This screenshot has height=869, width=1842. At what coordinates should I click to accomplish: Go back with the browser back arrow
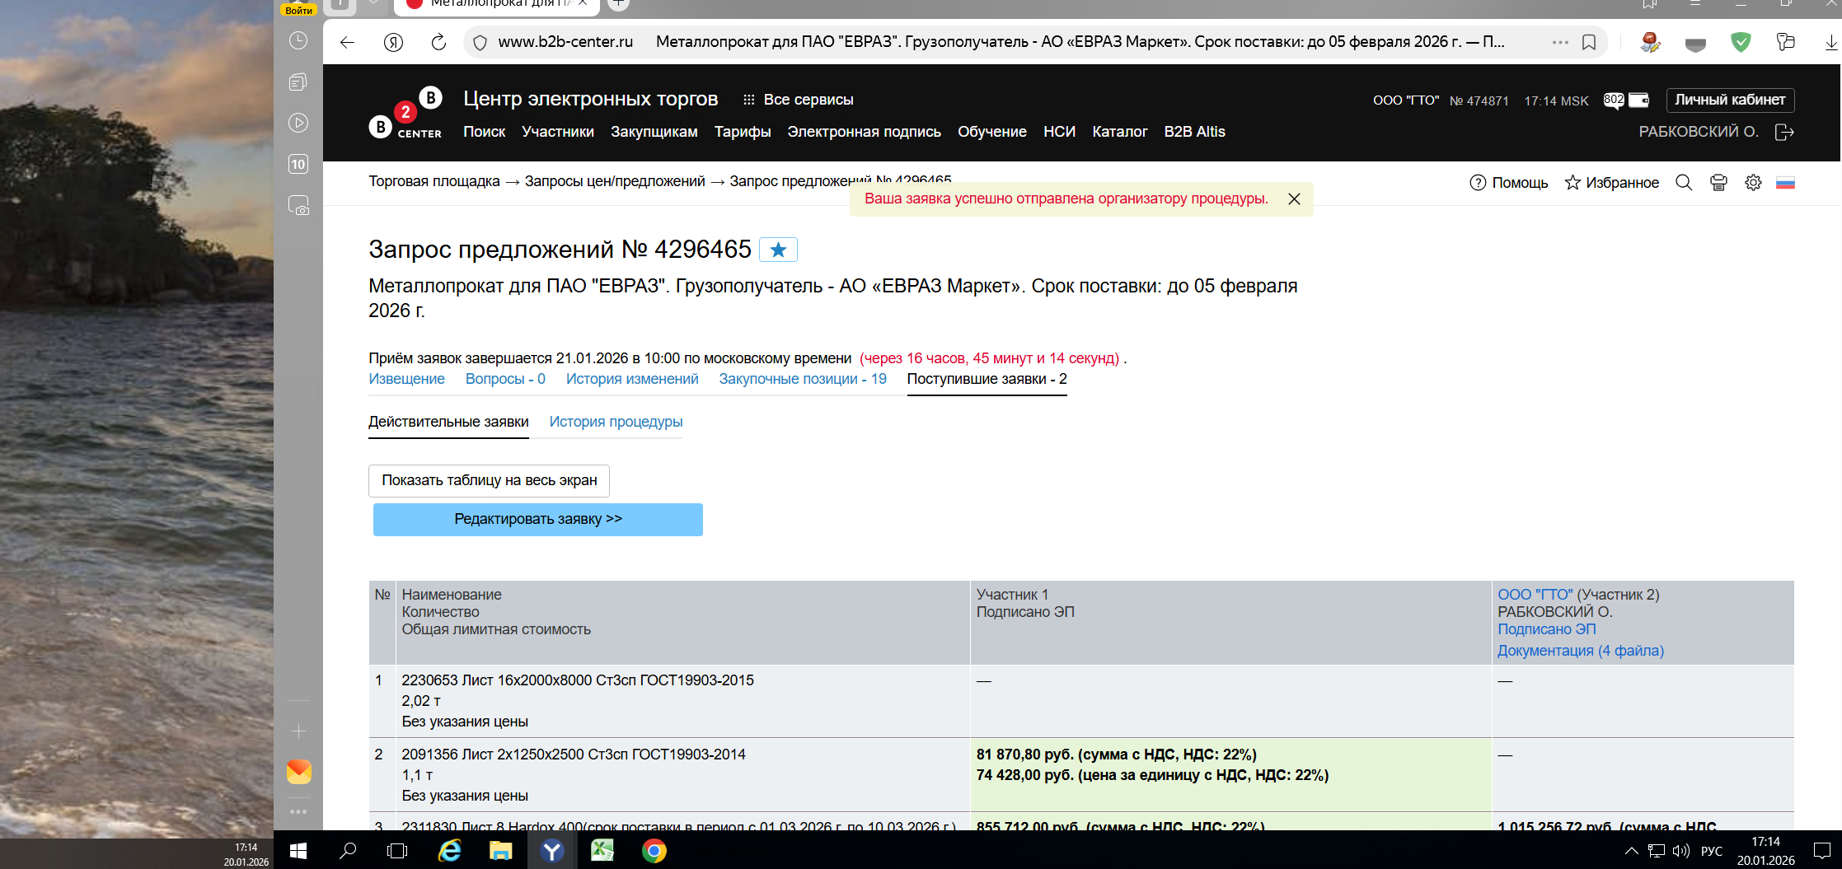[x=347, y=42]
